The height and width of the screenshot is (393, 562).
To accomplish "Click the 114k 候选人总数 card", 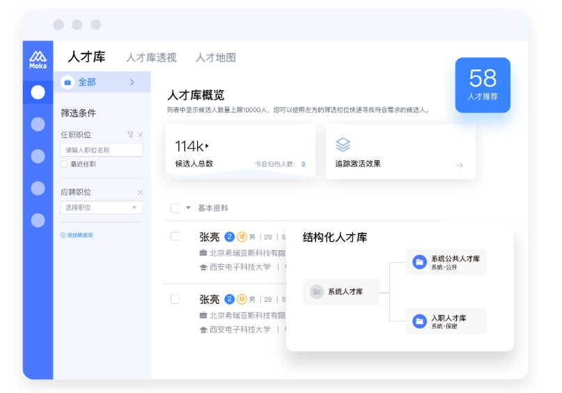I will pyautogui.click(x=240, y=151).
